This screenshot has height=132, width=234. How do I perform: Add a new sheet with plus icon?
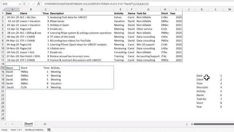pyautogui.click(x=45, y=124)
